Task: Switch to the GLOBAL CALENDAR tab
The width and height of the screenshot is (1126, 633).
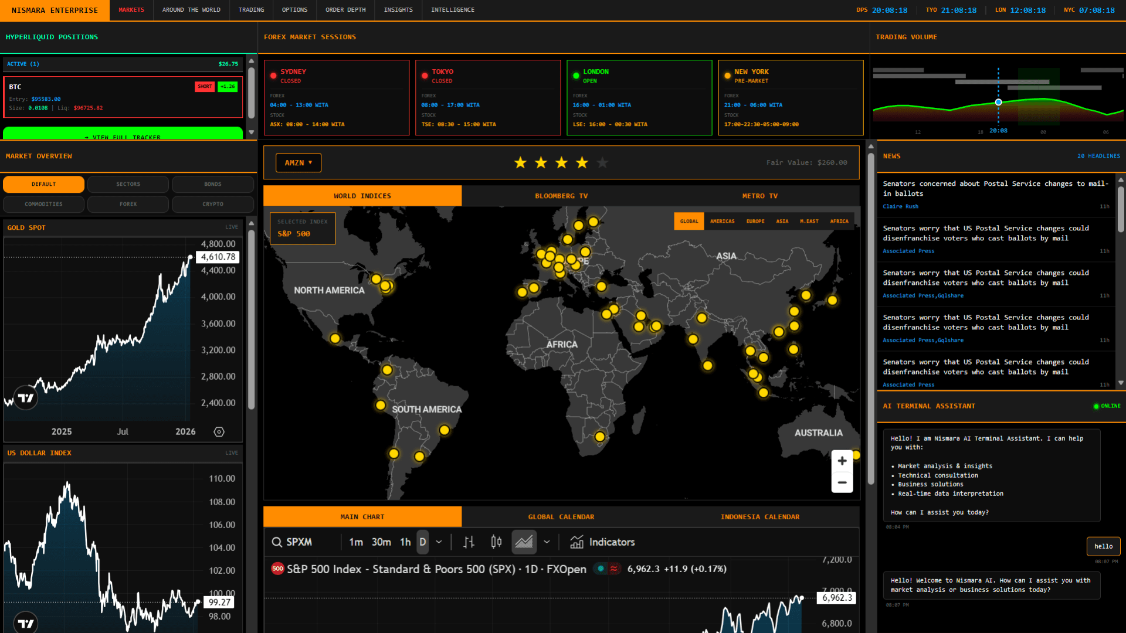Action: pyautogui.click(x=561, y=516)
